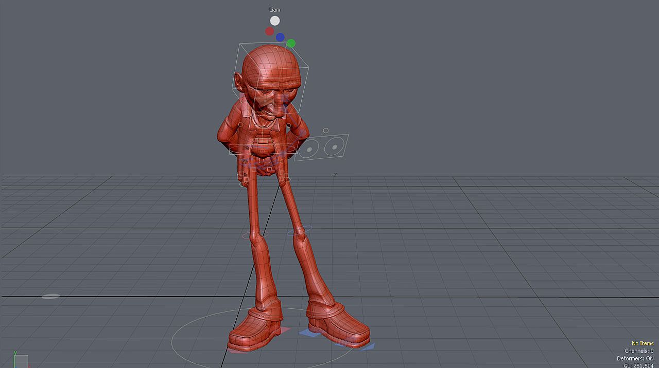
Task: Click the pink foot control beside left shoe
Action: coord(285,329)
